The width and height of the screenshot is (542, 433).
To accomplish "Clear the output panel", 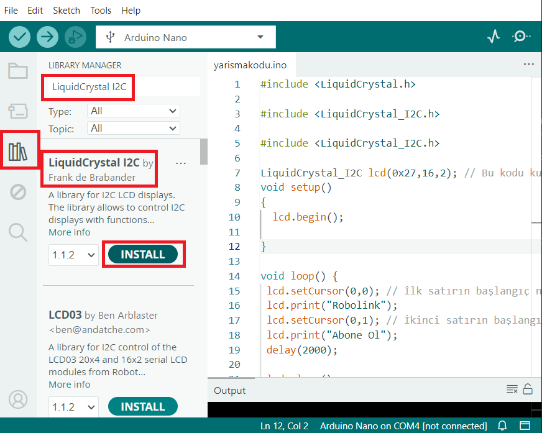I will coord(512,390).
